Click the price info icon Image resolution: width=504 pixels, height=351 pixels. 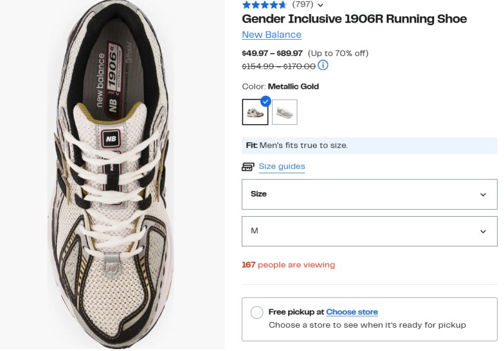(x=323, y=66)
